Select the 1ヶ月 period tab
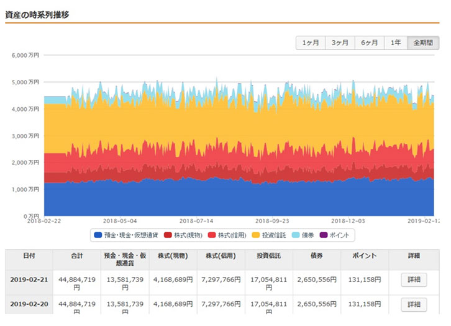The image size is (451, 326). coord(311,43)
